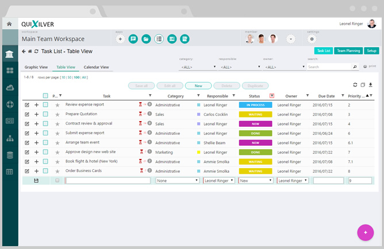Save the new row with disk icon

36,181
